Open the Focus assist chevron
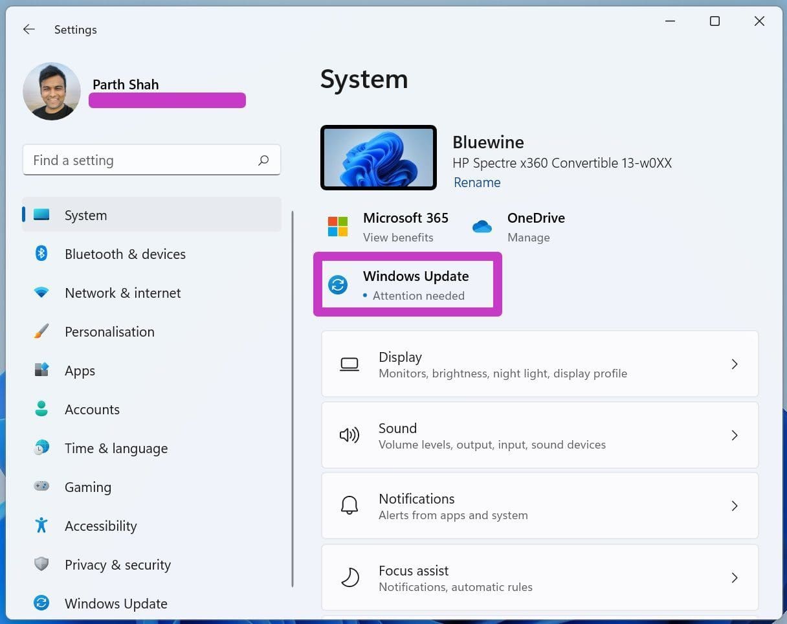Viewport: 787px width, 624px height. point(735,577)
